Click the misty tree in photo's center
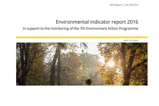 [x=87, y=62]
